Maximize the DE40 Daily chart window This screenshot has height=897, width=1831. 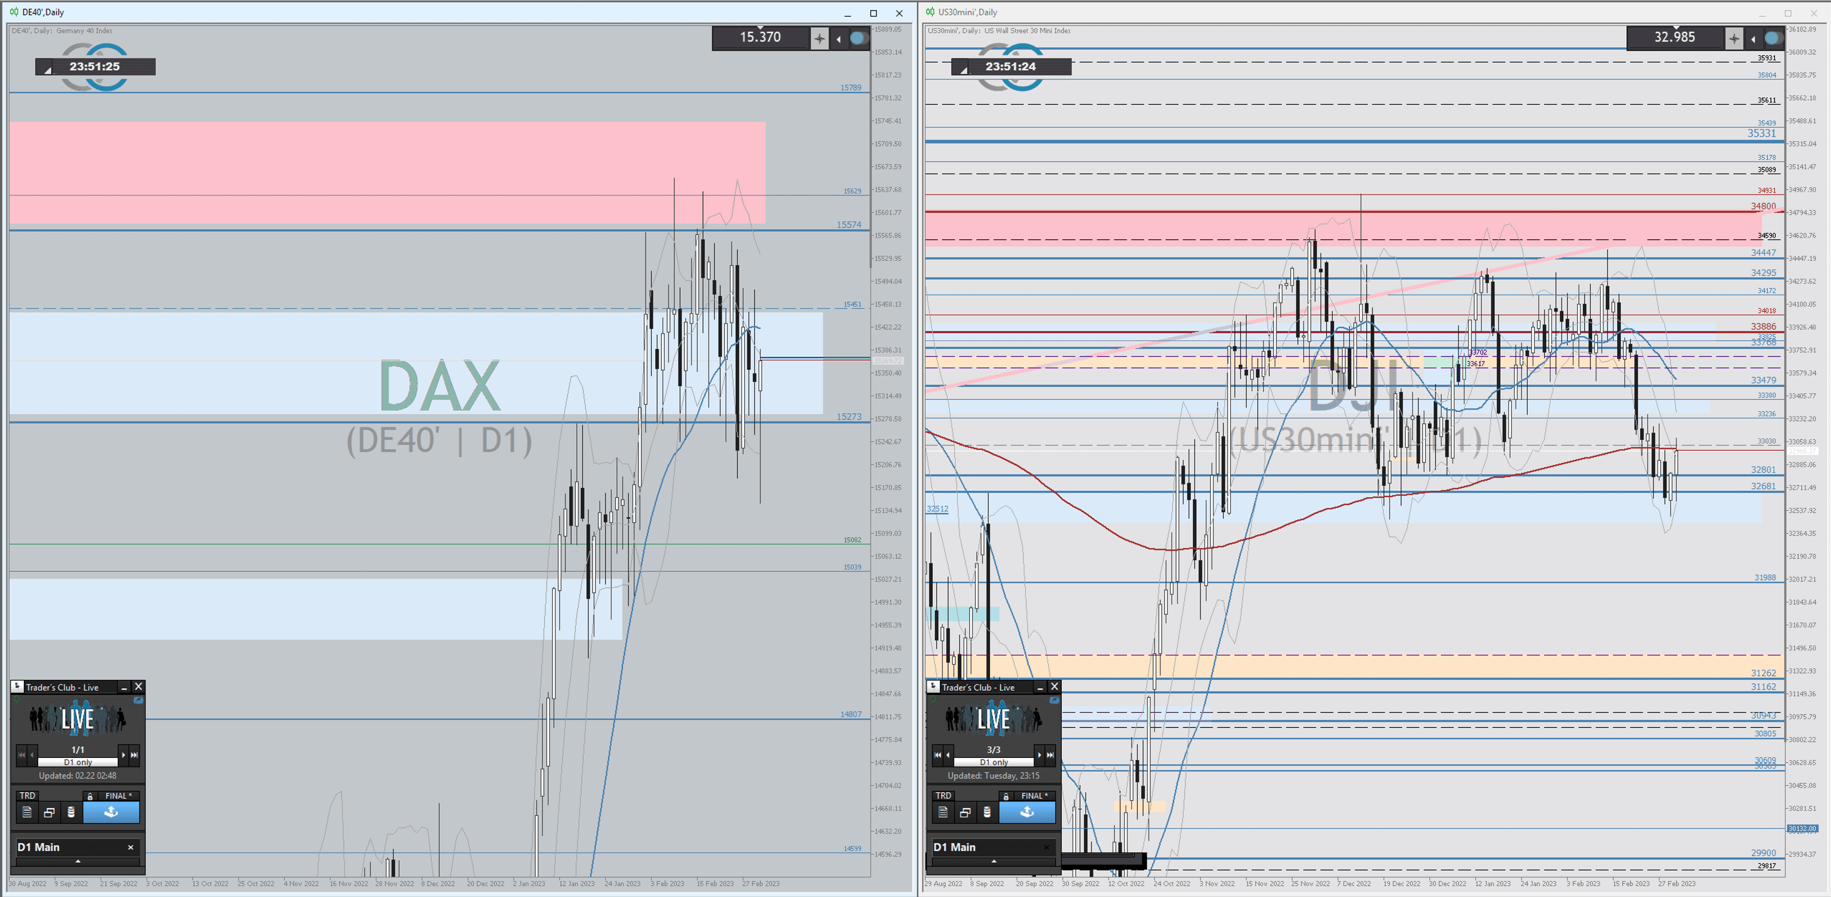point(874,13)
